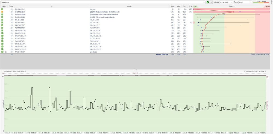Viewport: 273px width, 134px height.
Task: Click IP address 72.14.194.138
Action: click(x=20, y=28)
